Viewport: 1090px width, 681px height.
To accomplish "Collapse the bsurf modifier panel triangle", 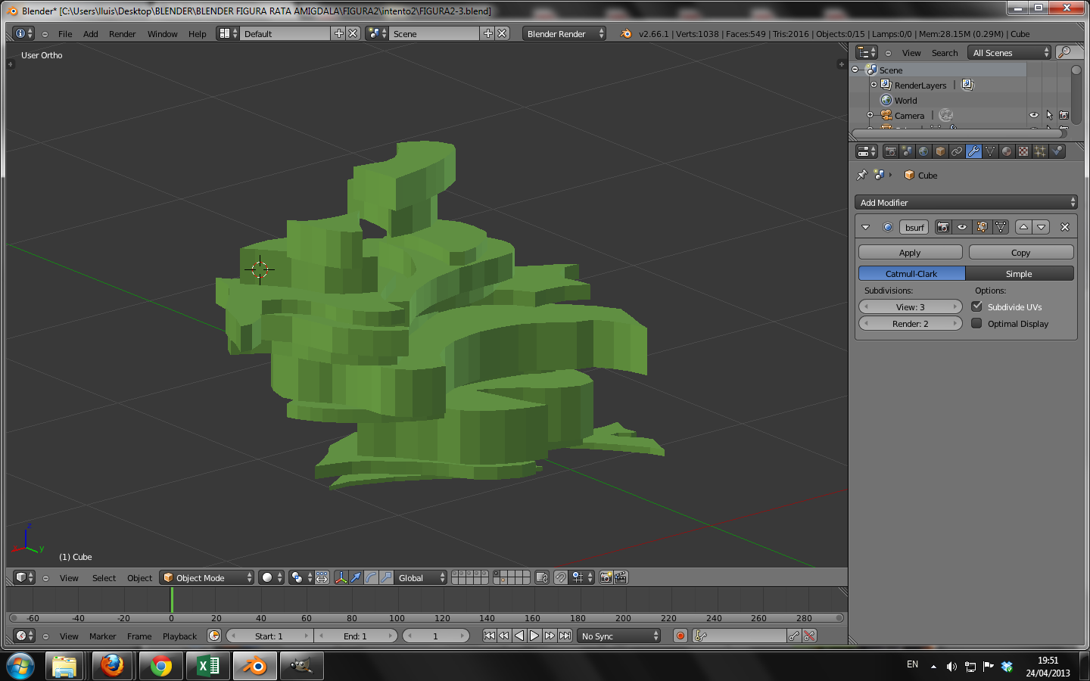I will click(x=865, y=227).
